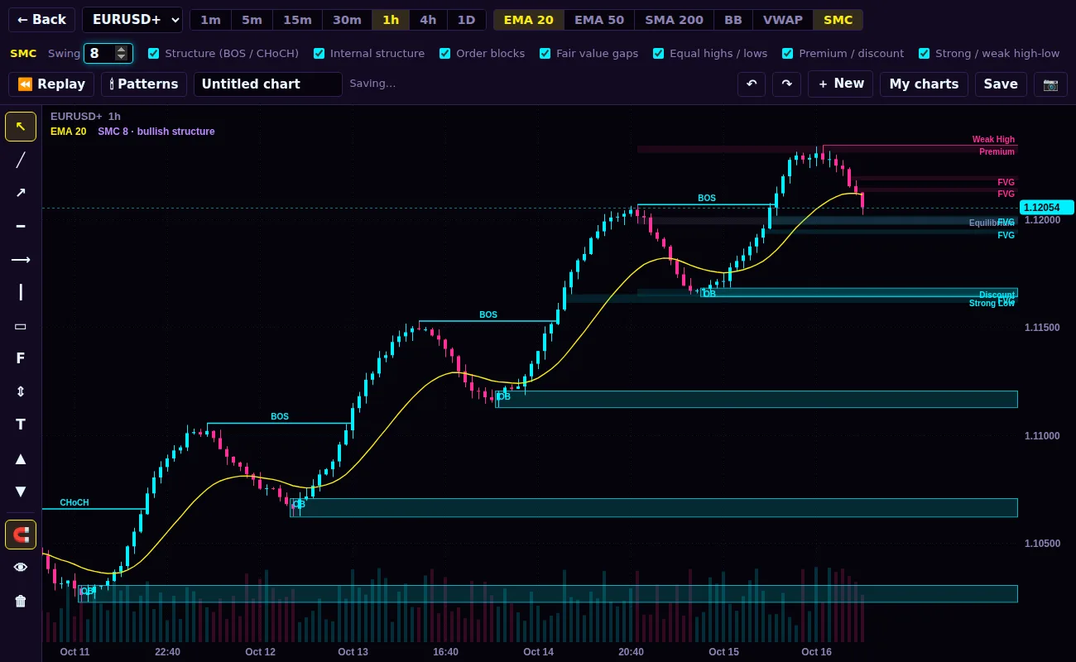Decrease the Swing value stepper down arrow
The height and width of the screenshot is (662, 1076).
[122, 57]
